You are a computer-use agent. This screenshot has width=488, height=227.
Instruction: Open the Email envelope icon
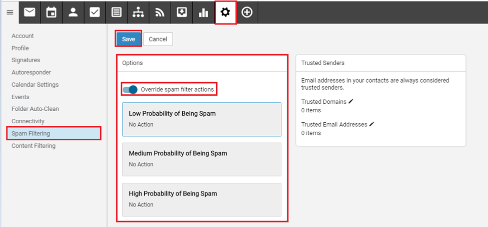[x=30, y=13]
